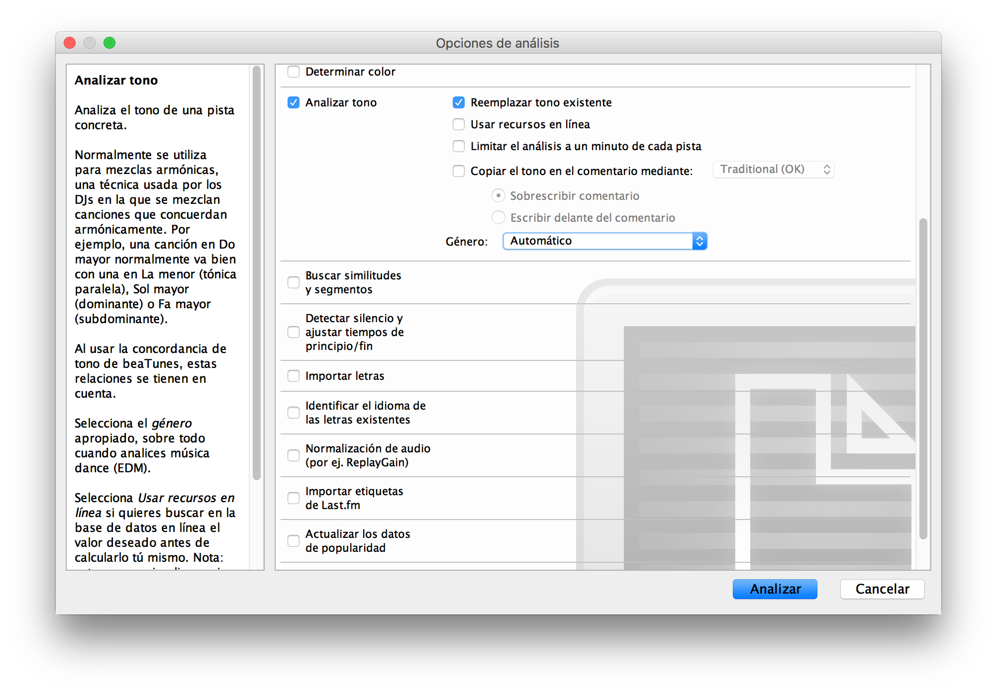Viewport: 997px width, 694px height.
Task: Enable the Determinar color checkbox
Action: coord(294,72)
